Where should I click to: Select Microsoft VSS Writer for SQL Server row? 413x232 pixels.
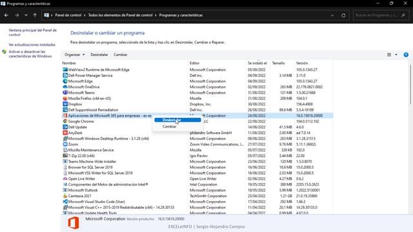pos(197,173)
